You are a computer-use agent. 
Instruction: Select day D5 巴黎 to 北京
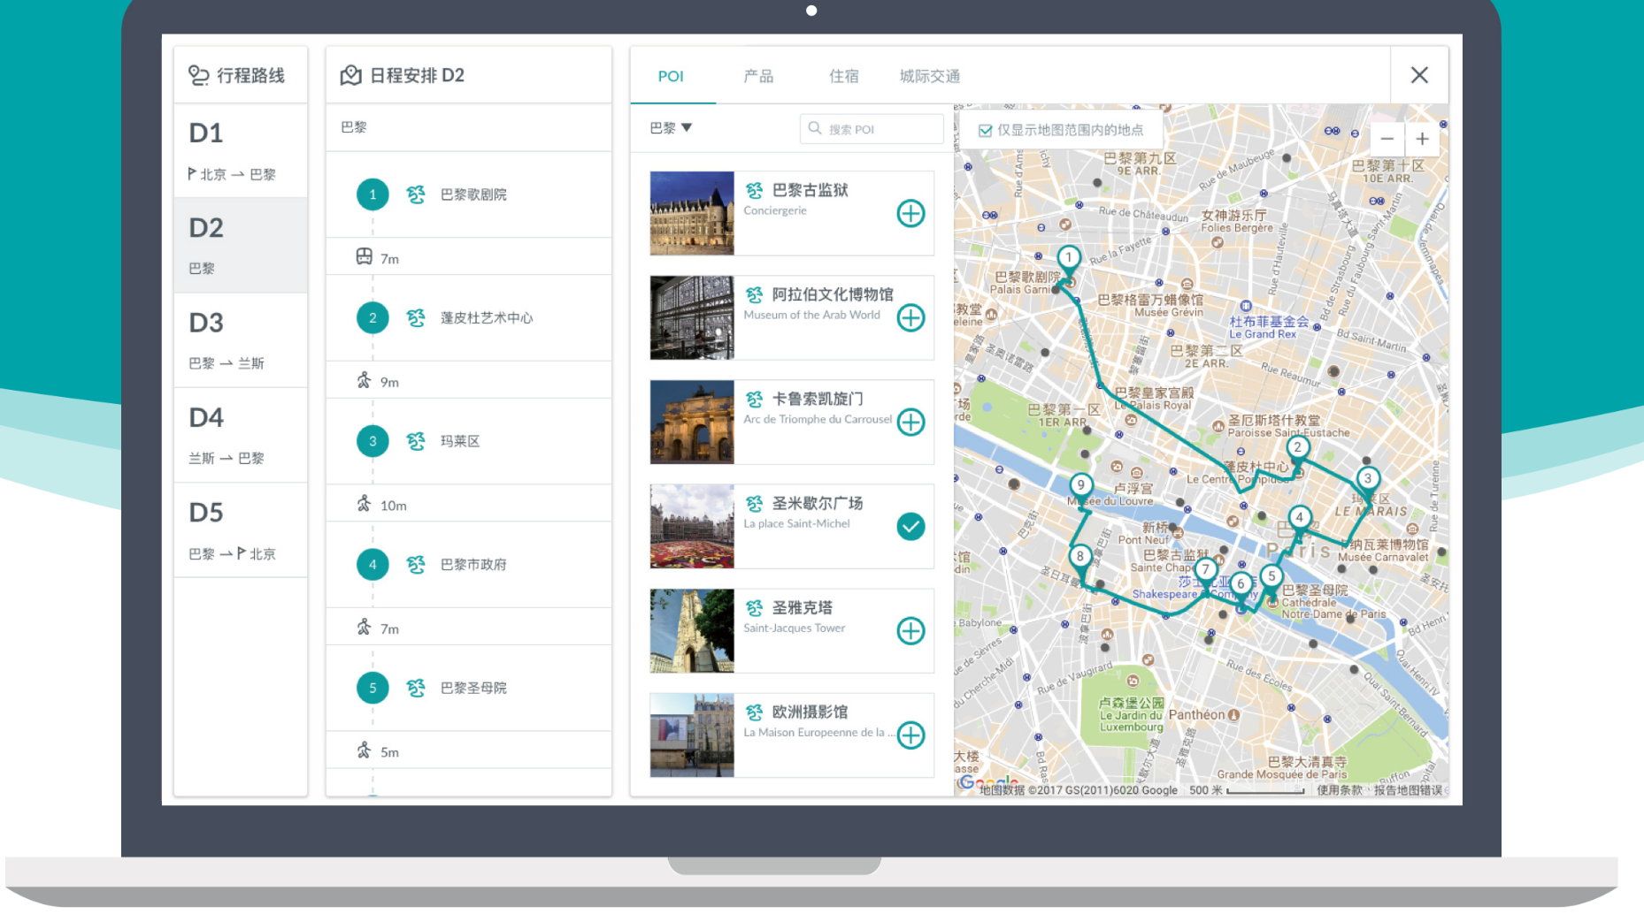pyautogui.click(x=241, y=530)
